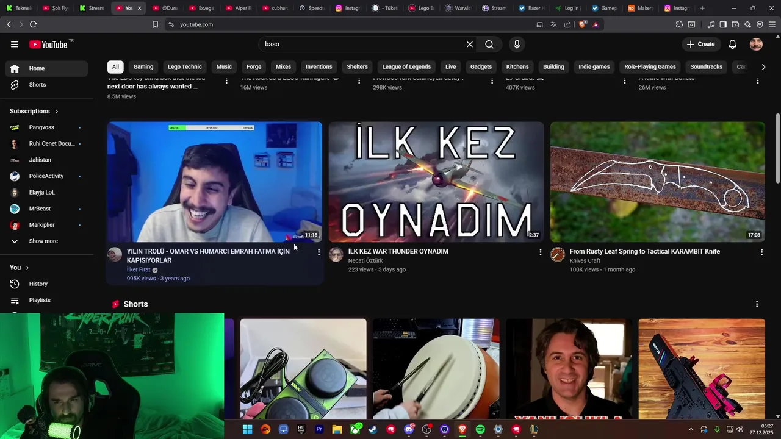This screenshot has width=781, height=439.
Task: Open the Windows Start menu
Action: 248,429
